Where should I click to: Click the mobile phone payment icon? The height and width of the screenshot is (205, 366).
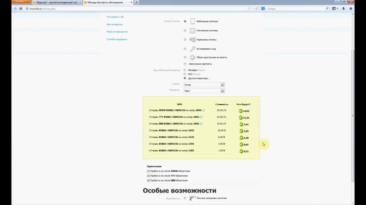tap(192, 21)
